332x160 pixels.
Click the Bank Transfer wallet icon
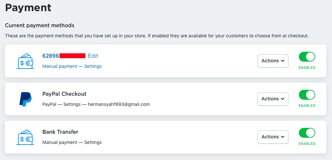coord(25,137)
